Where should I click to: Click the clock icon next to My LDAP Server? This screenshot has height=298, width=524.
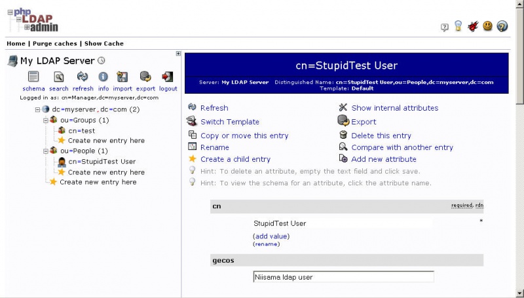[102, 60]
